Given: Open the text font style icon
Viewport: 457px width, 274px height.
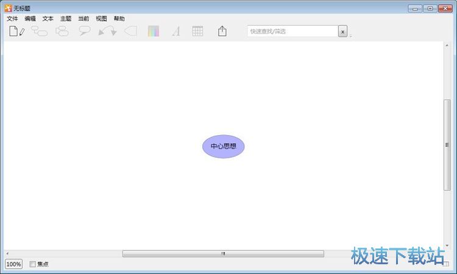Looking at the screenshot, I should [175, 31].
